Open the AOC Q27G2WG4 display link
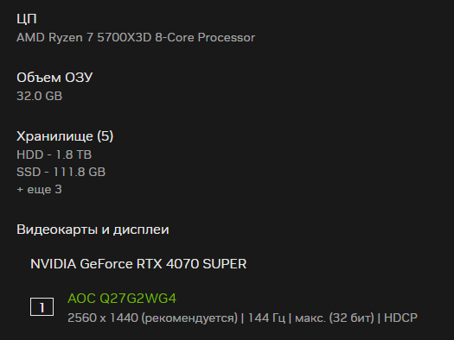Viewport: 454px width, 340px height. (122, 299)
